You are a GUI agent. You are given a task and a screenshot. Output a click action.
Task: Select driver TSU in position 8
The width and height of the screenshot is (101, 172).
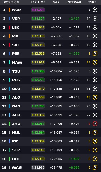point(16,71)
